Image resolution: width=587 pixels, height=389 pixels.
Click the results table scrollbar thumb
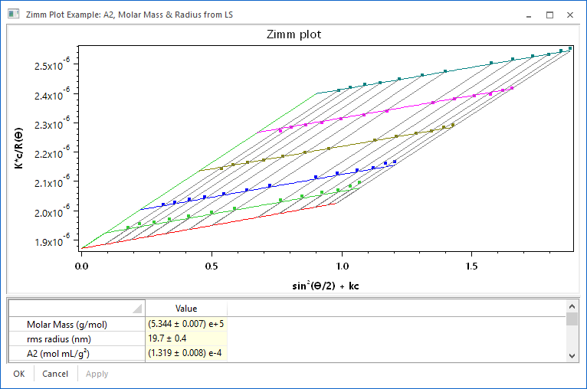click(572, 319)
